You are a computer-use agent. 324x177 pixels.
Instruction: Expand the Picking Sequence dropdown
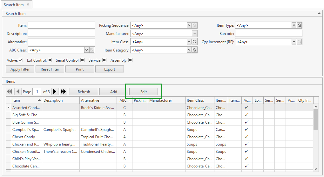189,25
